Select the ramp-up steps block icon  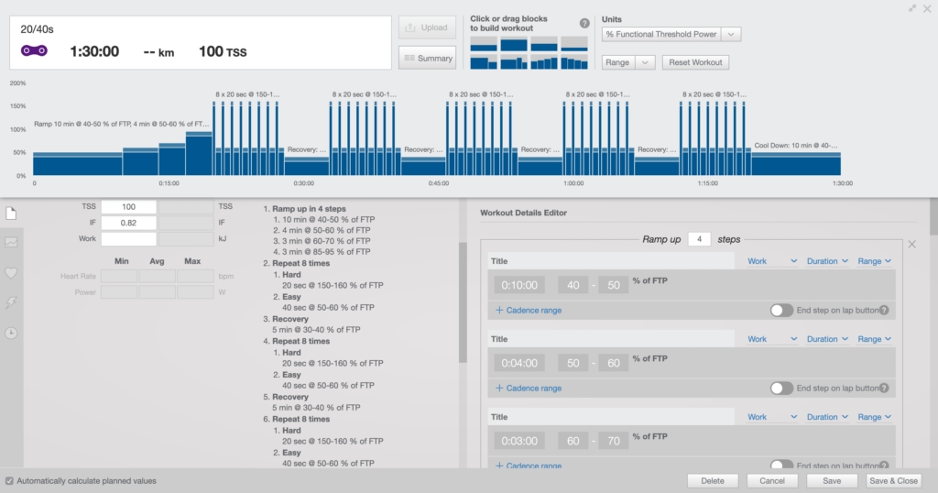pyautogui.click(x=544, y=62)
